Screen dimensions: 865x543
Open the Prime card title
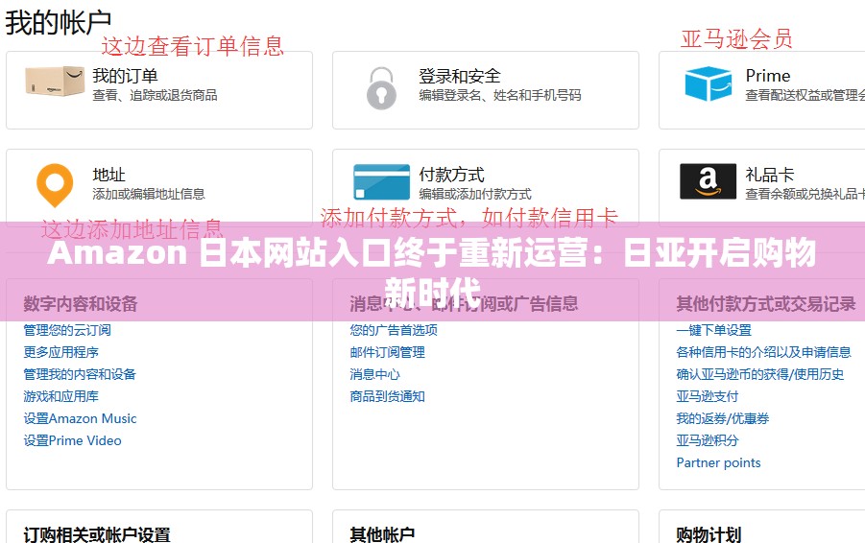click(x=768, y=76)
